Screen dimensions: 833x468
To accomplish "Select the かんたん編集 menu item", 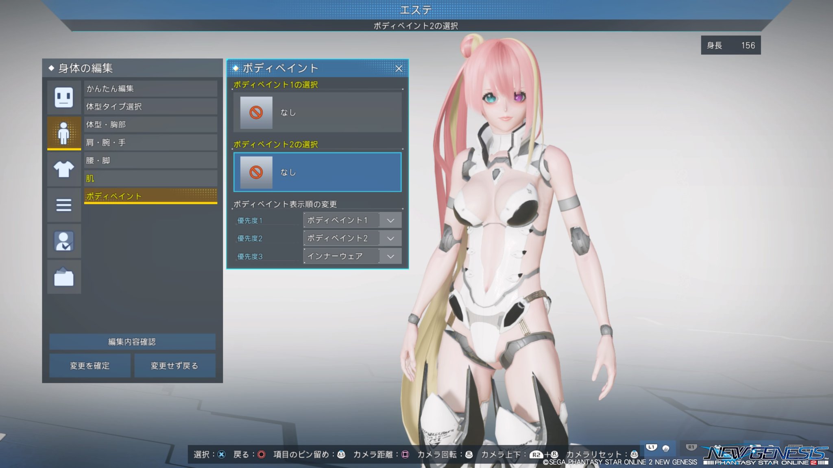I will [150, 89].
